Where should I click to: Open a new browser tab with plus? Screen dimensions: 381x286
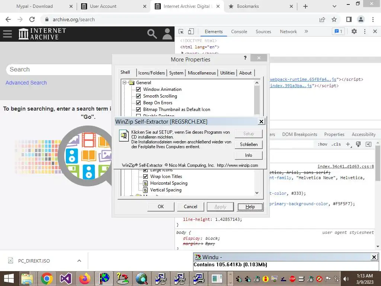[x=305, y=6]
